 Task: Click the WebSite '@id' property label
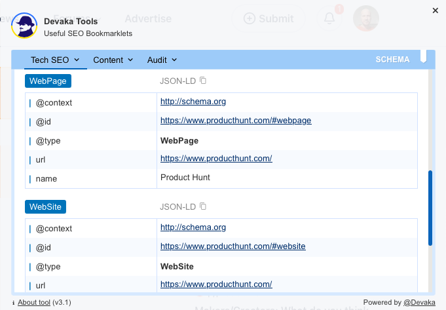tap(43, 248)
